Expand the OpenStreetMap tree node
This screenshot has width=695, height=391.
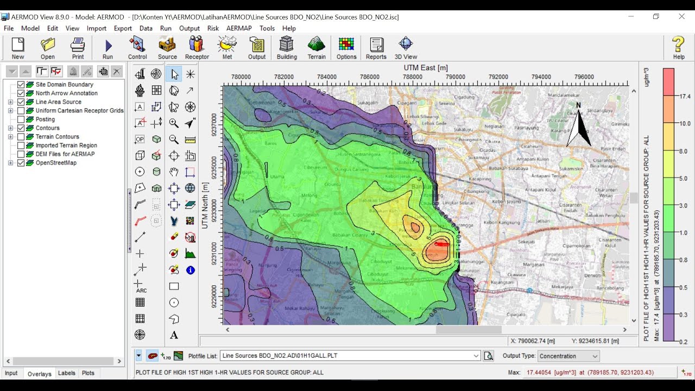10,163
